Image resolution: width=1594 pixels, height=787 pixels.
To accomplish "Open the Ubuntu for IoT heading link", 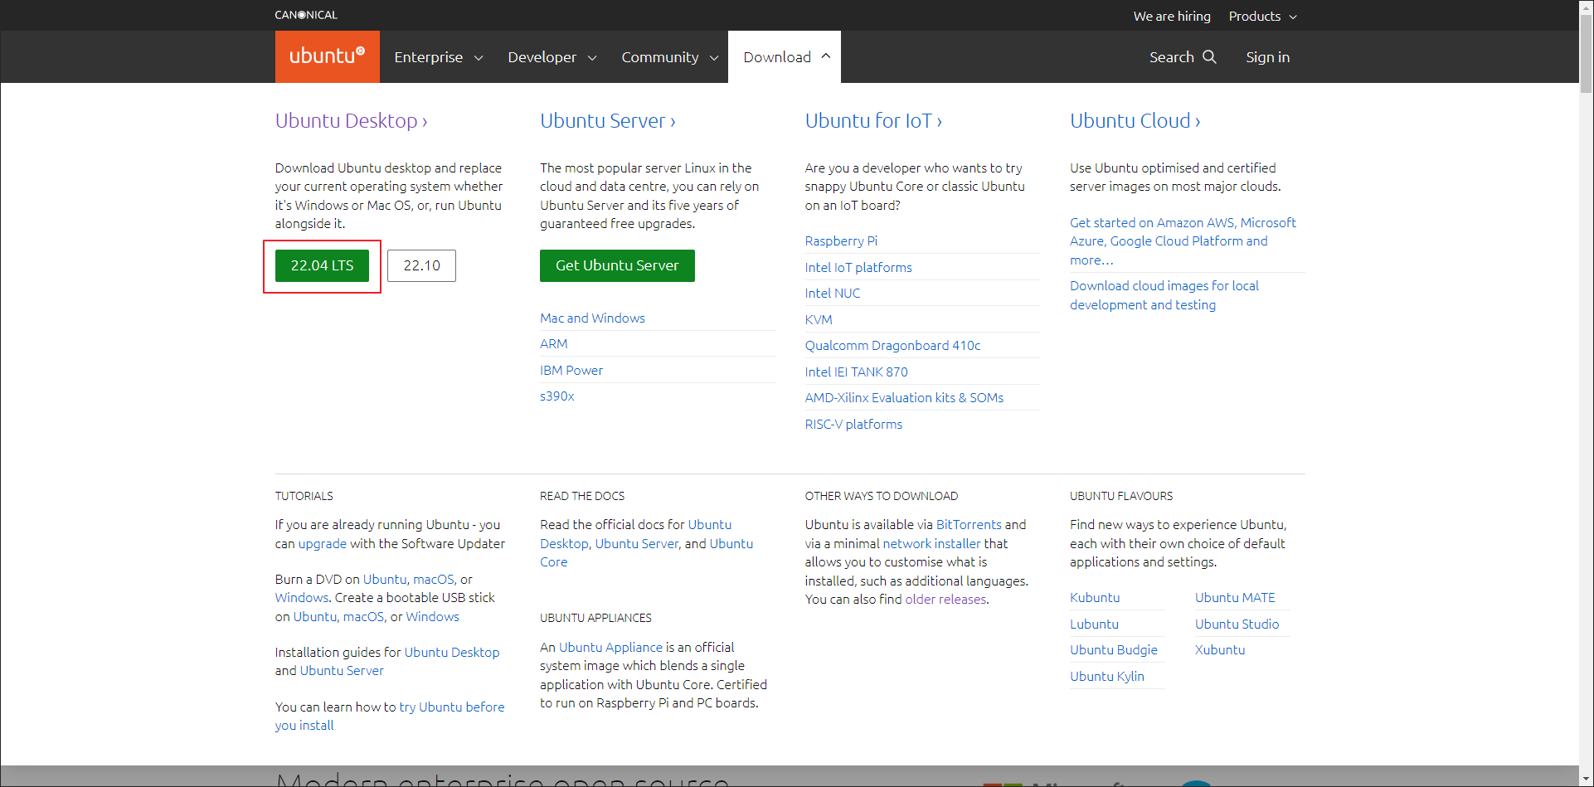I will pos(873,120).
